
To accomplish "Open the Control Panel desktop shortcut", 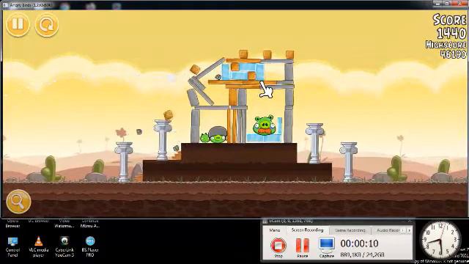I will click(x=12, y=247).
